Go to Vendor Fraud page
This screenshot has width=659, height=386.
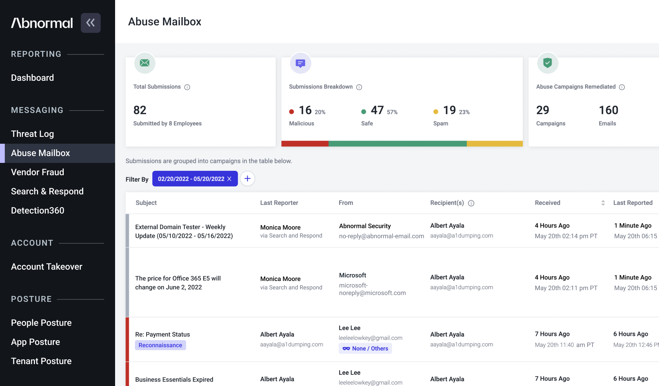point(38,172)
